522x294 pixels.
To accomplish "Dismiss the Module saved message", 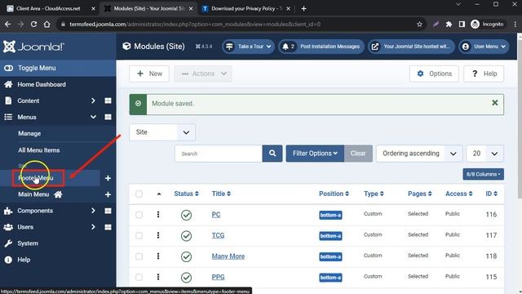I will coord(495,103).
